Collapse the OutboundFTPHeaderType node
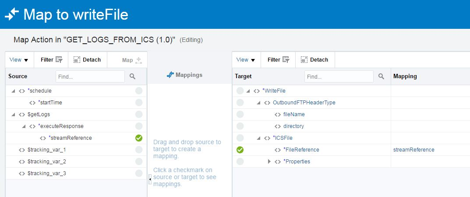Viewport: 470px width, 197px height. coord(259,103)
